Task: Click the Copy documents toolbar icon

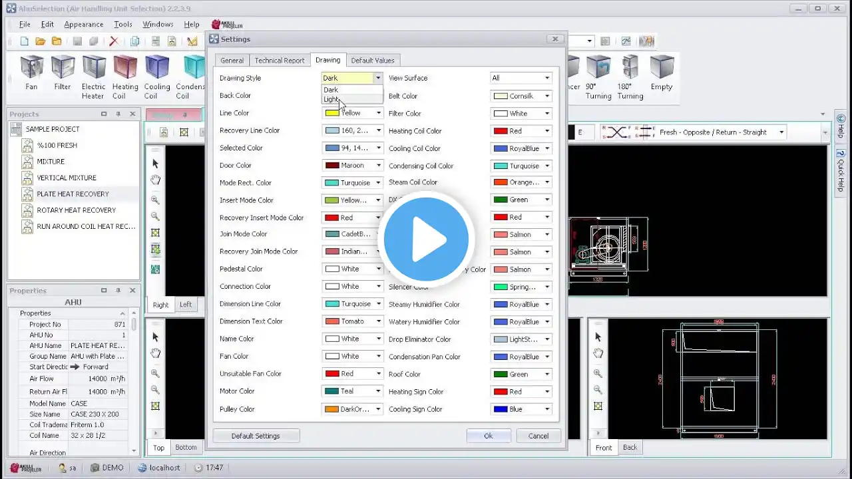Action: tap(135, 41)
